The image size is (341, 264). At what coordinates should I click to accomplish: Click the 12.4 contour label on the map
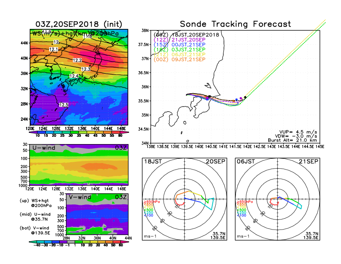pos(74,76)
